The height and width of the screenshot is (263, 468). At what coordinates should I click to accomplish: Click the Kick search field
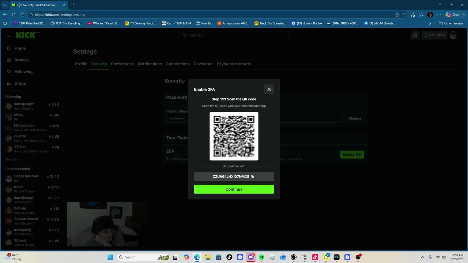point(234,35)
